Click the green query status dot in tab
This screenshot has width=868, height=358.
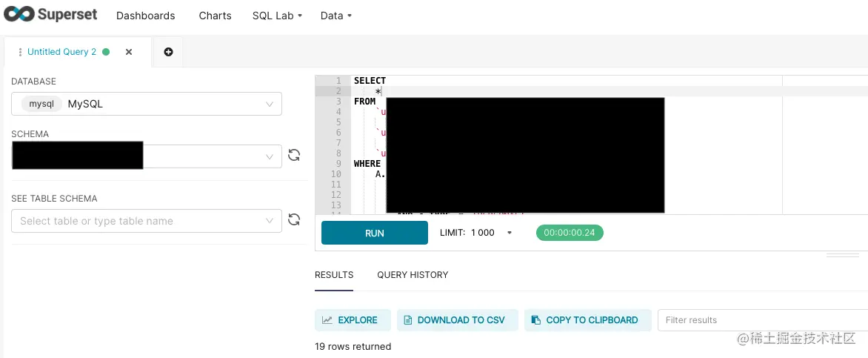coord(106,52)
